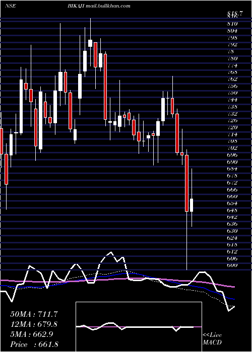Click the 642 price axis label

pyautogui.click(x=233, y=217)
